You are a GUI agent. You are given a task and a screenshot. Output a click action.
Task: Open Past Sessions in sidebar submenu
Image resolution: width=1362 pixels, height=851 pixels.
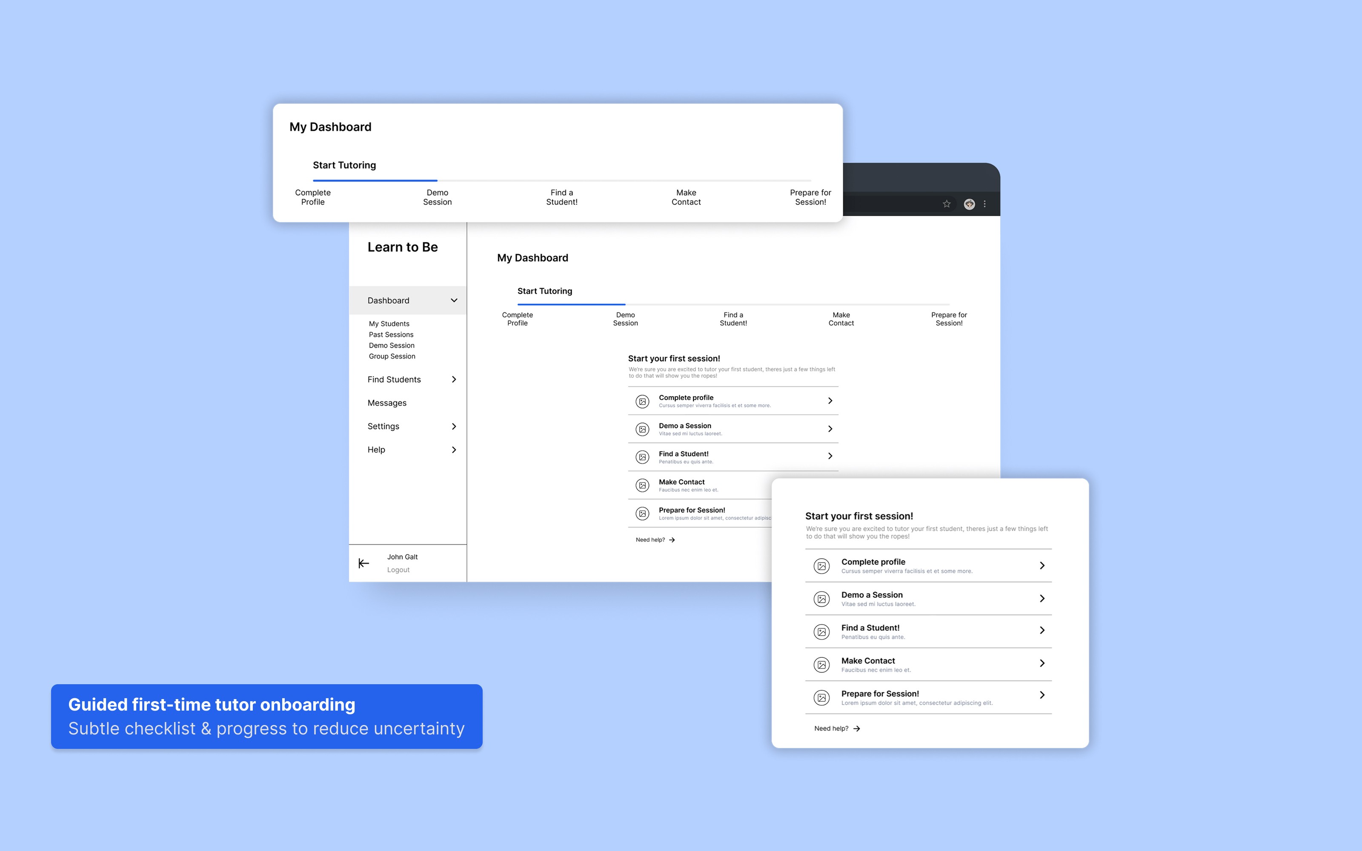(x=391, y=334)
